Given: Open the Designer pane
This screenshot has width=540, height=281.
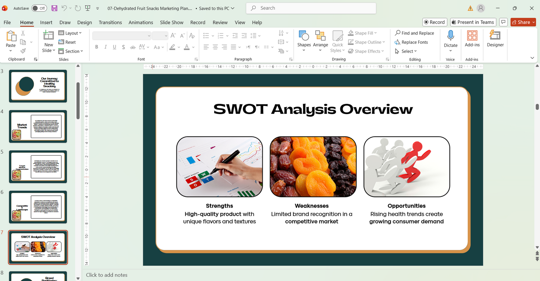Looking at the screenshot, I should [495, 39].
